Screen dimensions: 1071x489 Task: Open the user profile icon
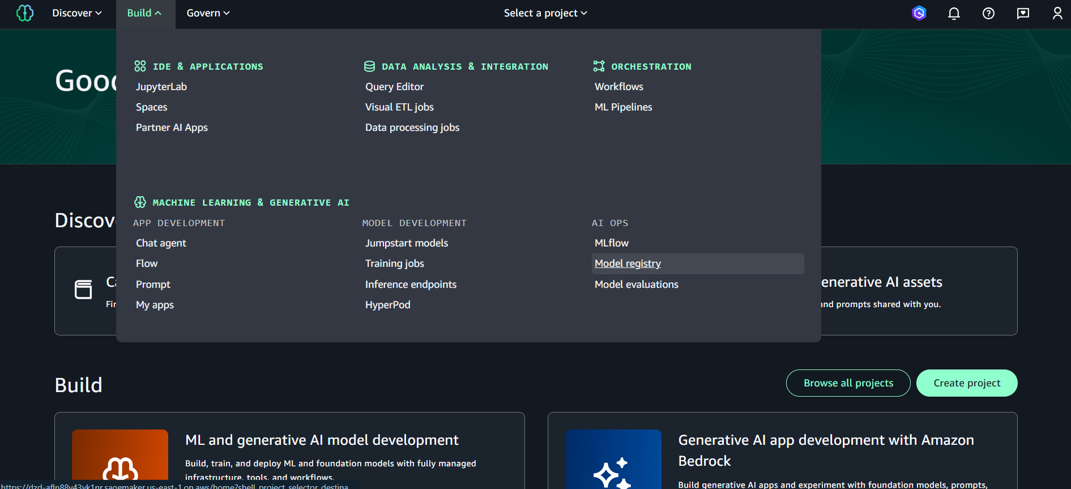coord(1057,13)
